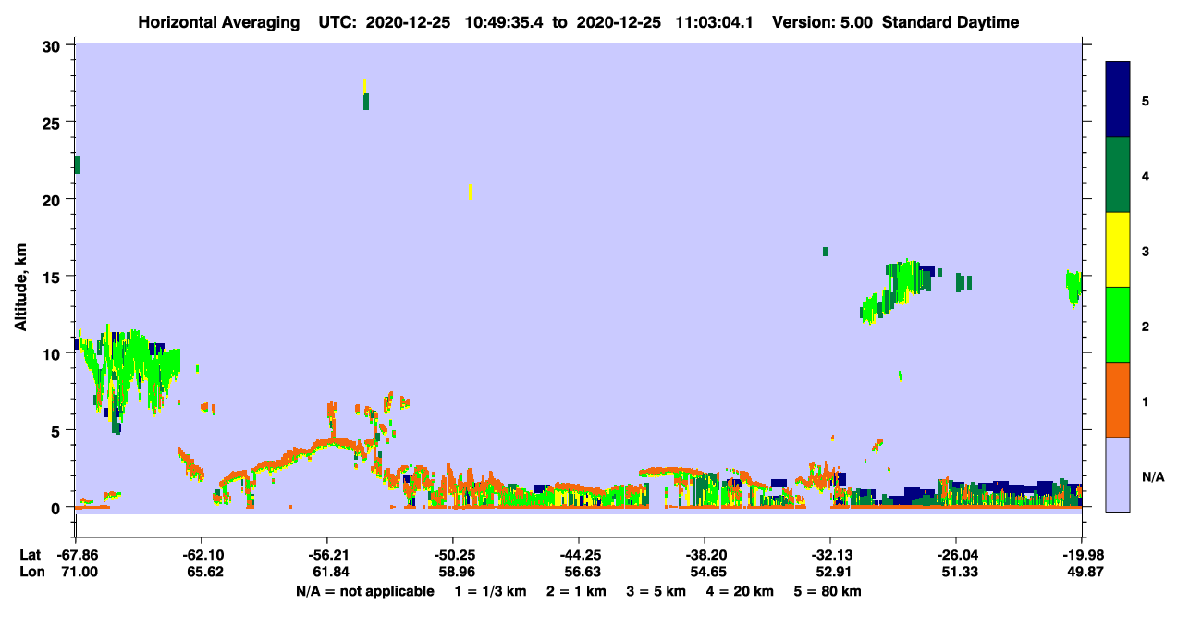
Task: Click the yellow colorbar segment labeled 3
Action: tap(1118, 250)
